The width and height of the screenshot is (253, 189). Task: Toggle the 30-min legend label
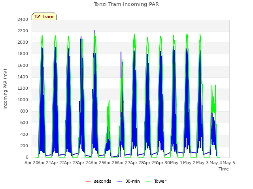pos(133,181)
